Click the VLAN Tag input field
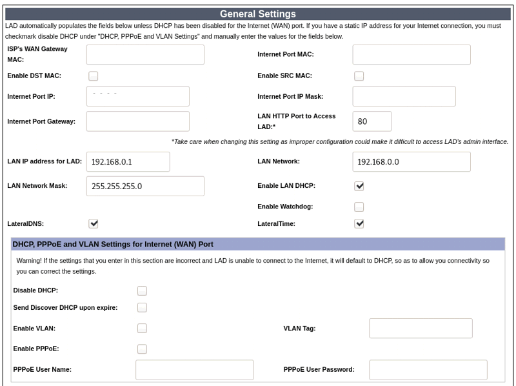516x386 pixels. pos(421,329)
